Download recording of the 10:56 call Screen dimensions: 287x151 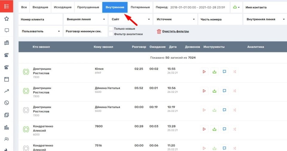(x=214, y=91)
